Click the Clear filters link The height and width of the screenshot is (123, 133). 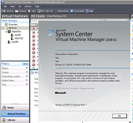(x=26, y=64)
